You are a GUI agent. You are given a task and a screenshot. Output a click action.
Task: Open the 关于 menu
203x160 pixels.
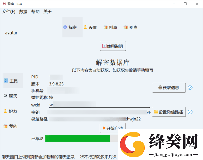coord(47,12)
